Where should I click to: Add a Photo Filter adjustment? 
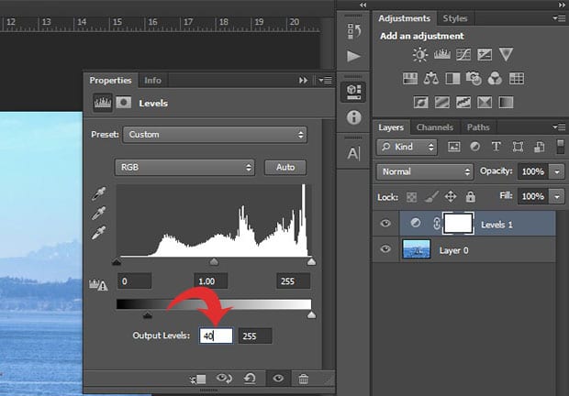tap(474, 78)
